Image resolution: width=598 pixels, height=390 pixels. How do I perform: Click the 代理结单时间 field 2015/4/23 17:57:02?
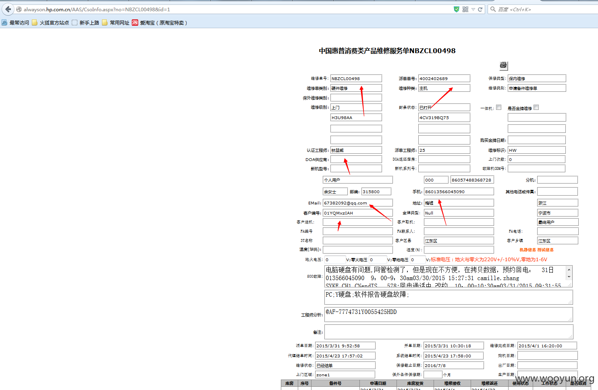click(345, 356)
